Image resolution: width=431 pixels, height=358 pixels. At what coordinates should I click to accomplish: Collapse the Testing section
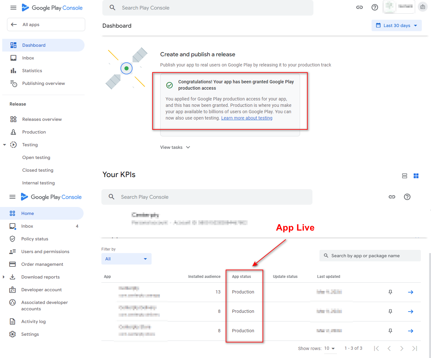click(4, 144)
